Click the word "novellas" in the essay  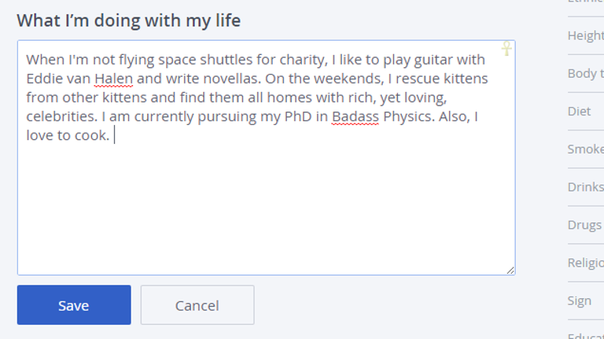(x=232, y=79)
